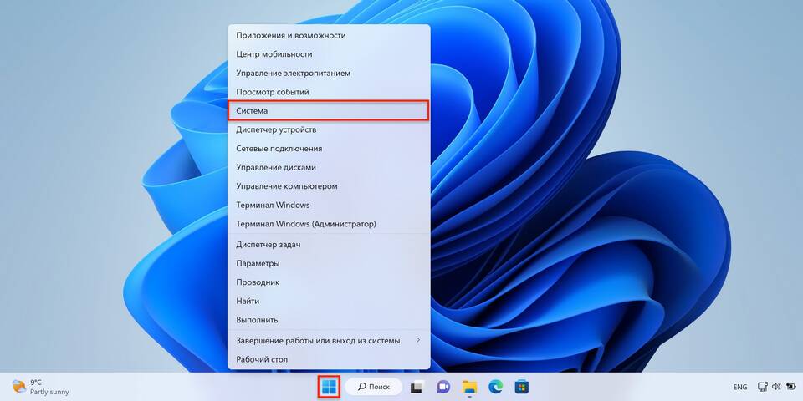This screenshot has width=803, height=401.
Task: Click the volume speaker icon in tray
Action: [x=776, y=387]
